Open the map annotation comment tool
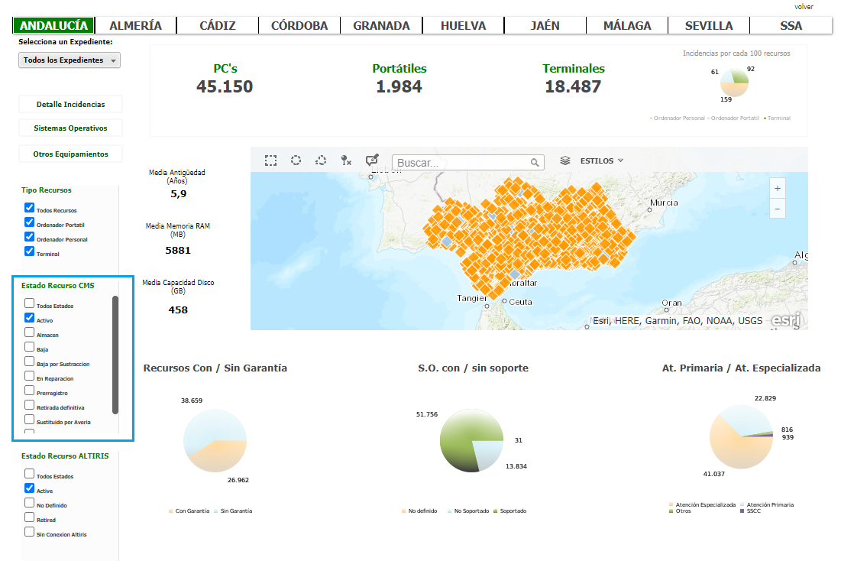 tap(372, 160)
